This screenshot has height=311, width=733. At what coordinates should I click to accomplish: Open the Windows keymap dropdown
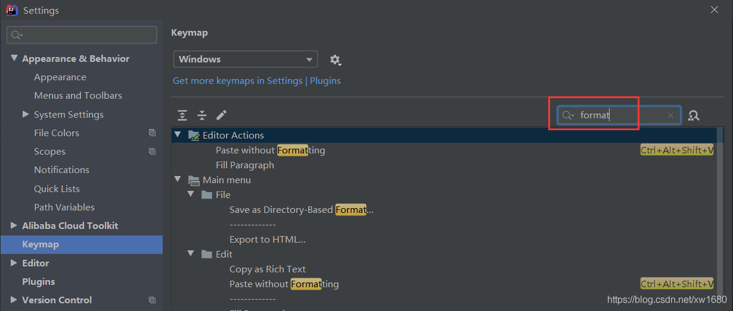point(246,59)
